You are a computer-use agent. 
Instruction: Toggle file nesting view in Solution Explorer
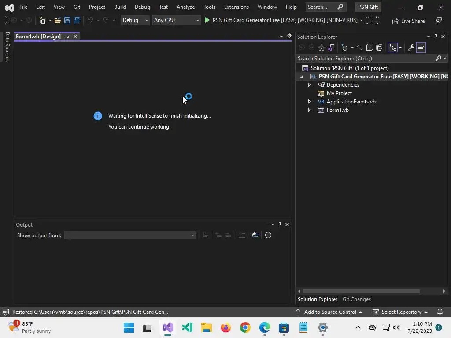click(x=392, y=48)
